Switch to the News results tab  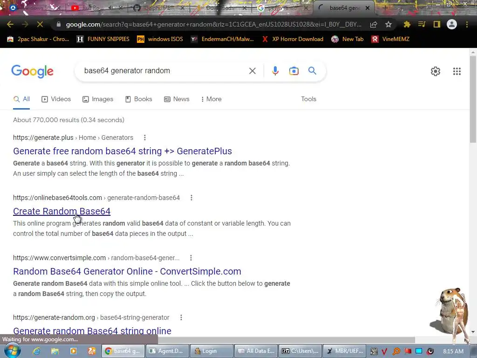point(177,99)
